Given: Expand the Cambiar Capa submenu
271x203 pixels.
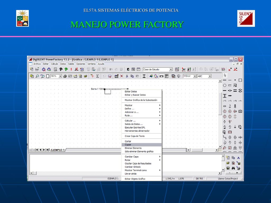Looking at the screenshot, I should tap(142, 156).
